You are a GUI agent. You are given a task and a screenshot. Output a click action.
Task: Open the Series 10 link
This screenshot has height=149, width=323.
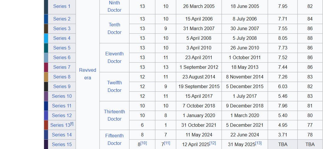tap(61, 96)
